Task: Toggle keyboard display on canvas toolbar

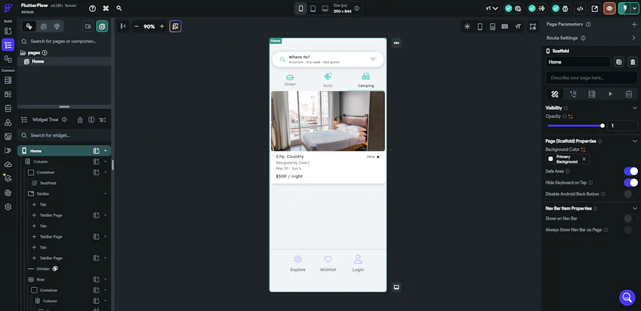Action: click(x=505, y=26)
